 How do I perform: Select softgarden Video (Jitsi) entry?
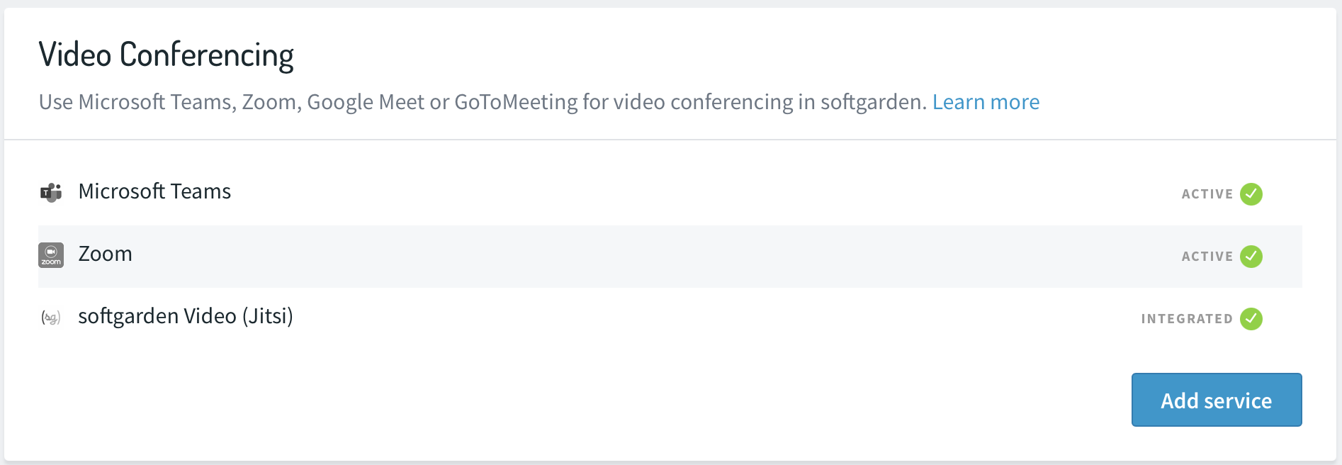[186, 316]
